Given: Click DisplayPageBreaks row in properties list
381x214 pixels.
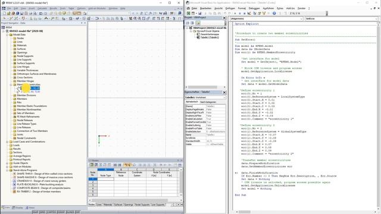Looking at the screenshot, I should click(205, 109).
